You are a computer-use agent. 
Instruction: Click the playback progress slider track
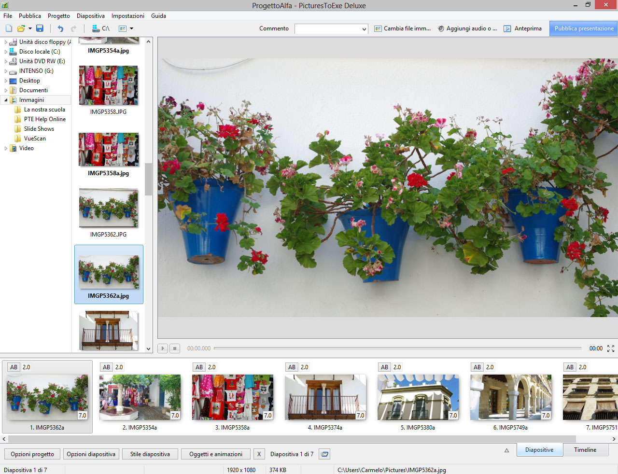point(397,348)
